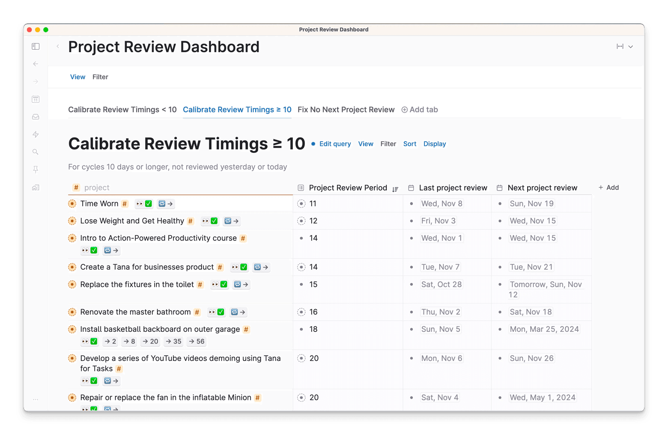Open search via magnifier icon
The height and width of the screenshot is (435, 668).
(36, 152)
